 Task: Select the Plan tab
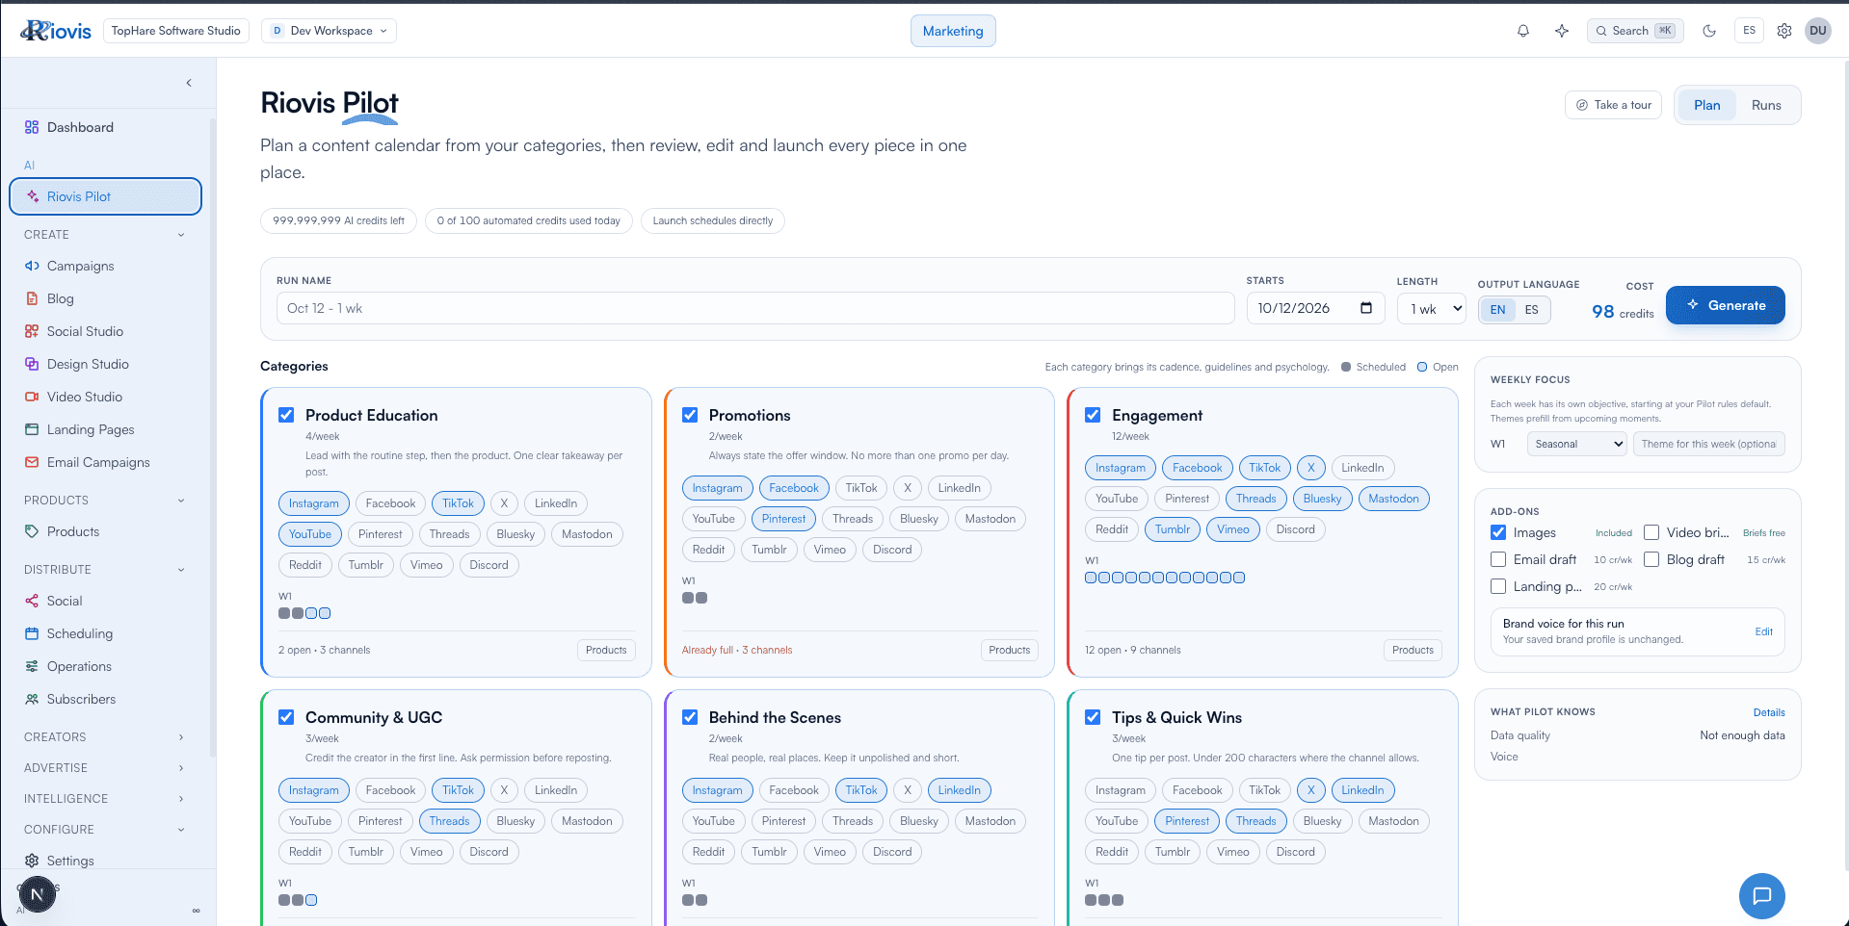1706,105
